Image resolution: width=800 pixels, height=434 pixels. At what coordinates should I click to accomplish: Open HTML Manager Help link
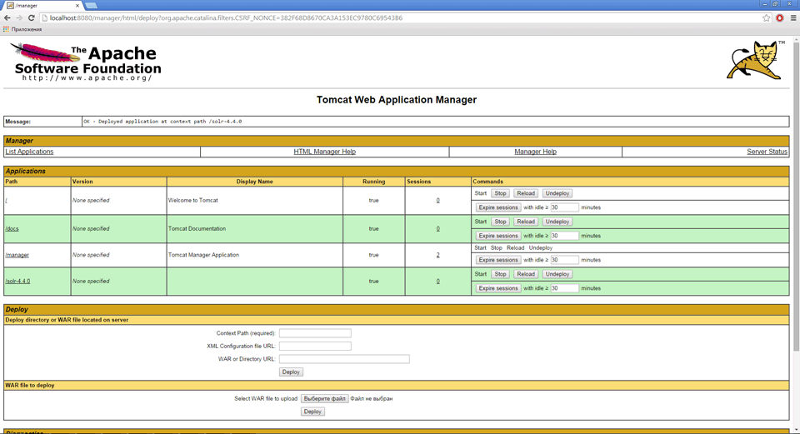tap(324, 152)
